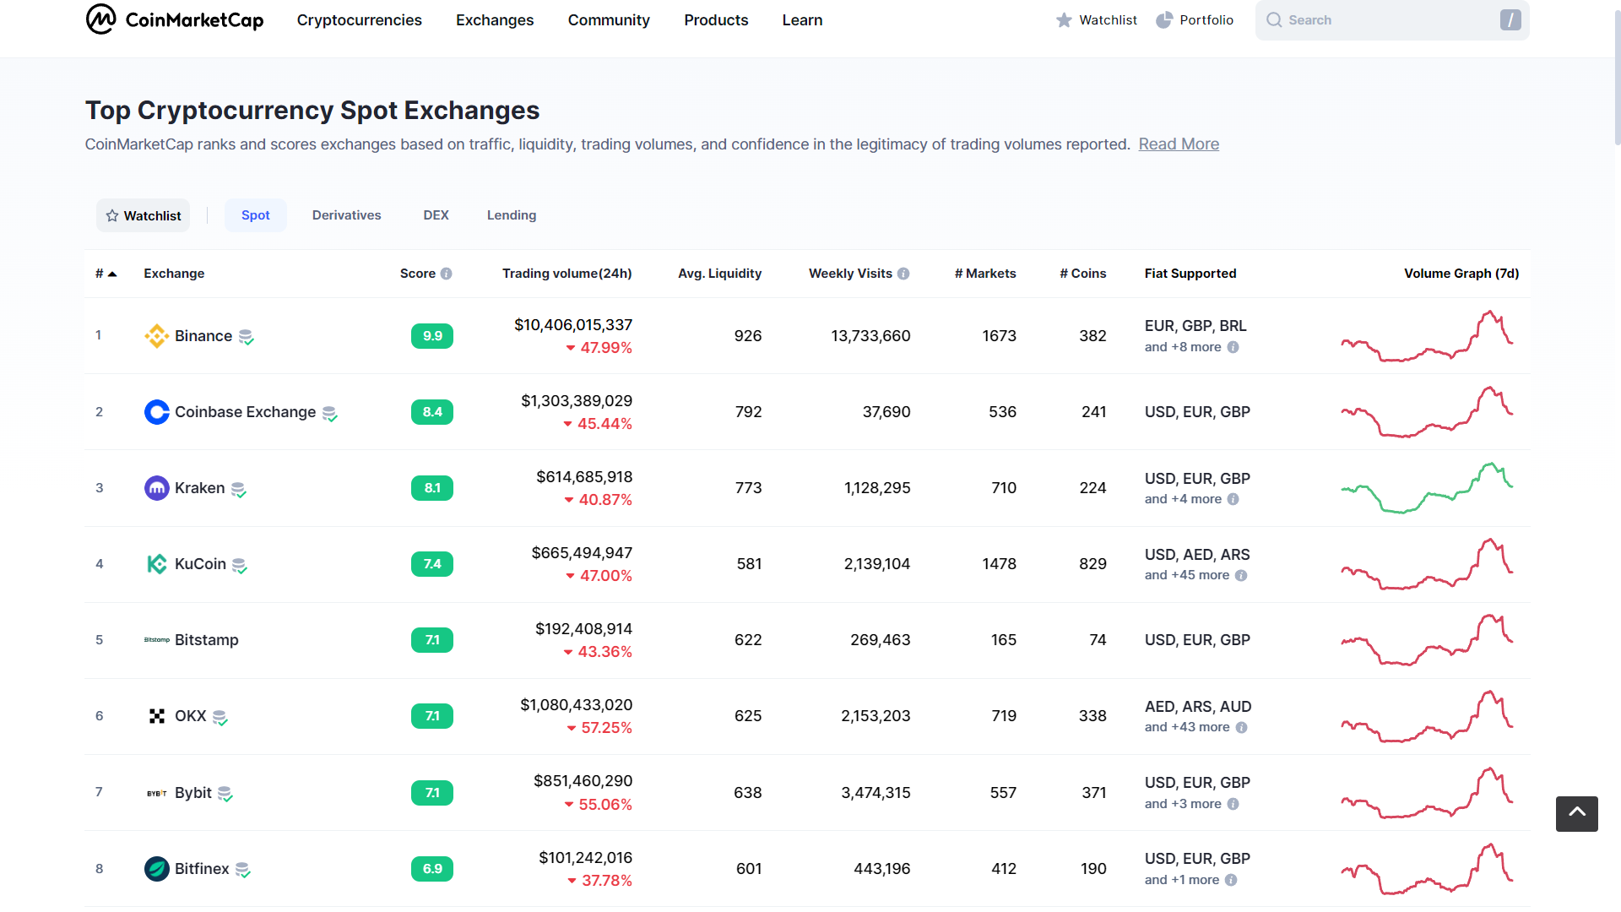
Task: Click the reserves badge next to OKX
Action: (220, 718)
